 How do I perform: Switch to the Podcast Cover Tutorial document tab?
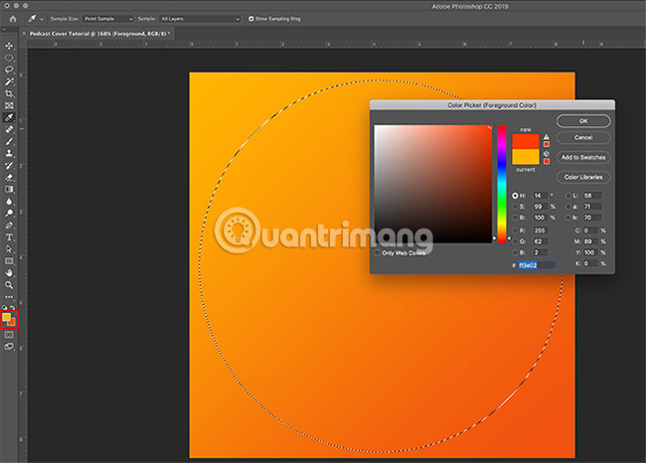point(99,34)
